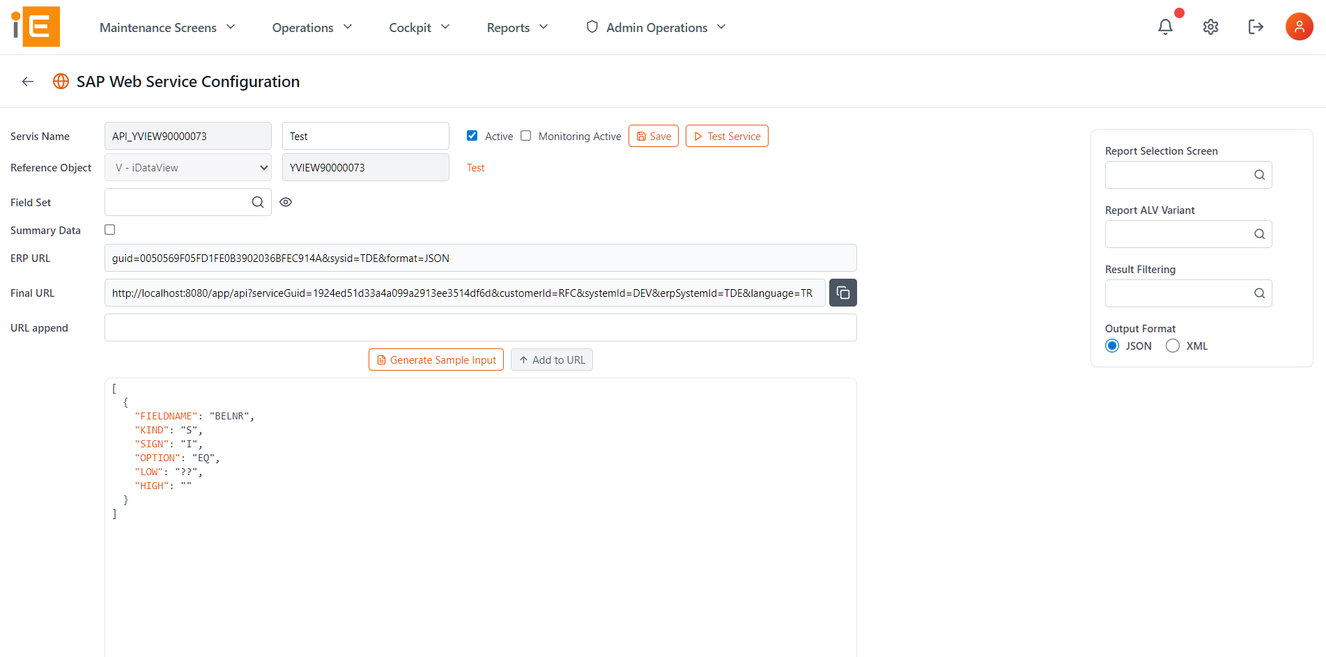Click the back arrow next to page title
The image size is (1326, 657).
tap(27, 81)
